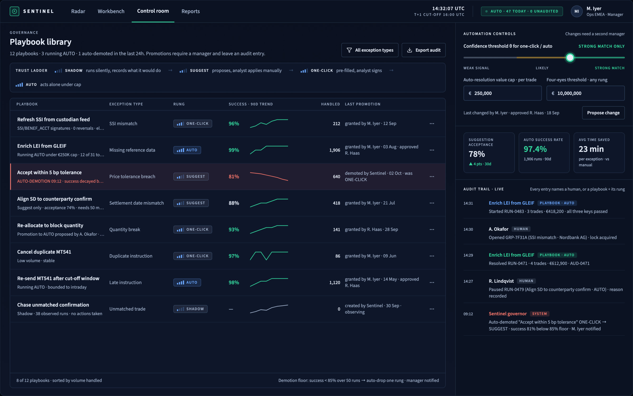Open row menu for Chase unmatched confirmation

[x=432, y=309]
